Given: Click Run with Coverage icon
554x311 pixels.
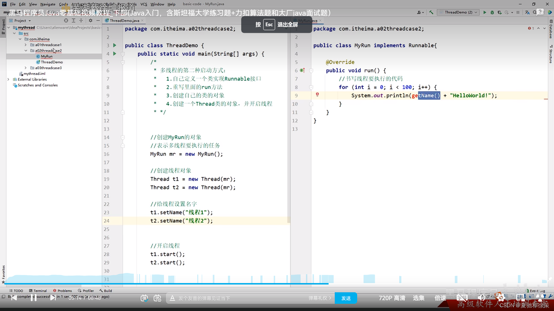Looking at the screenshot, I should point(499,12).
